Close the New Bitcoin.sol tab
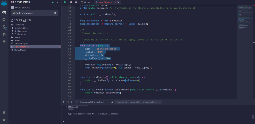 coord(118,2)
